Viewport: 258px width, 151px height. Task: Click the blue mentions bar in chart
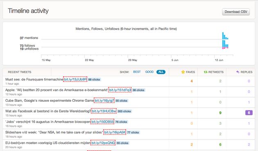223,36
